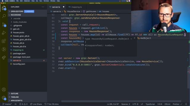Viewport: 190px width, 106px height.
Task: Open the Window menu
Action: point(53,1)
